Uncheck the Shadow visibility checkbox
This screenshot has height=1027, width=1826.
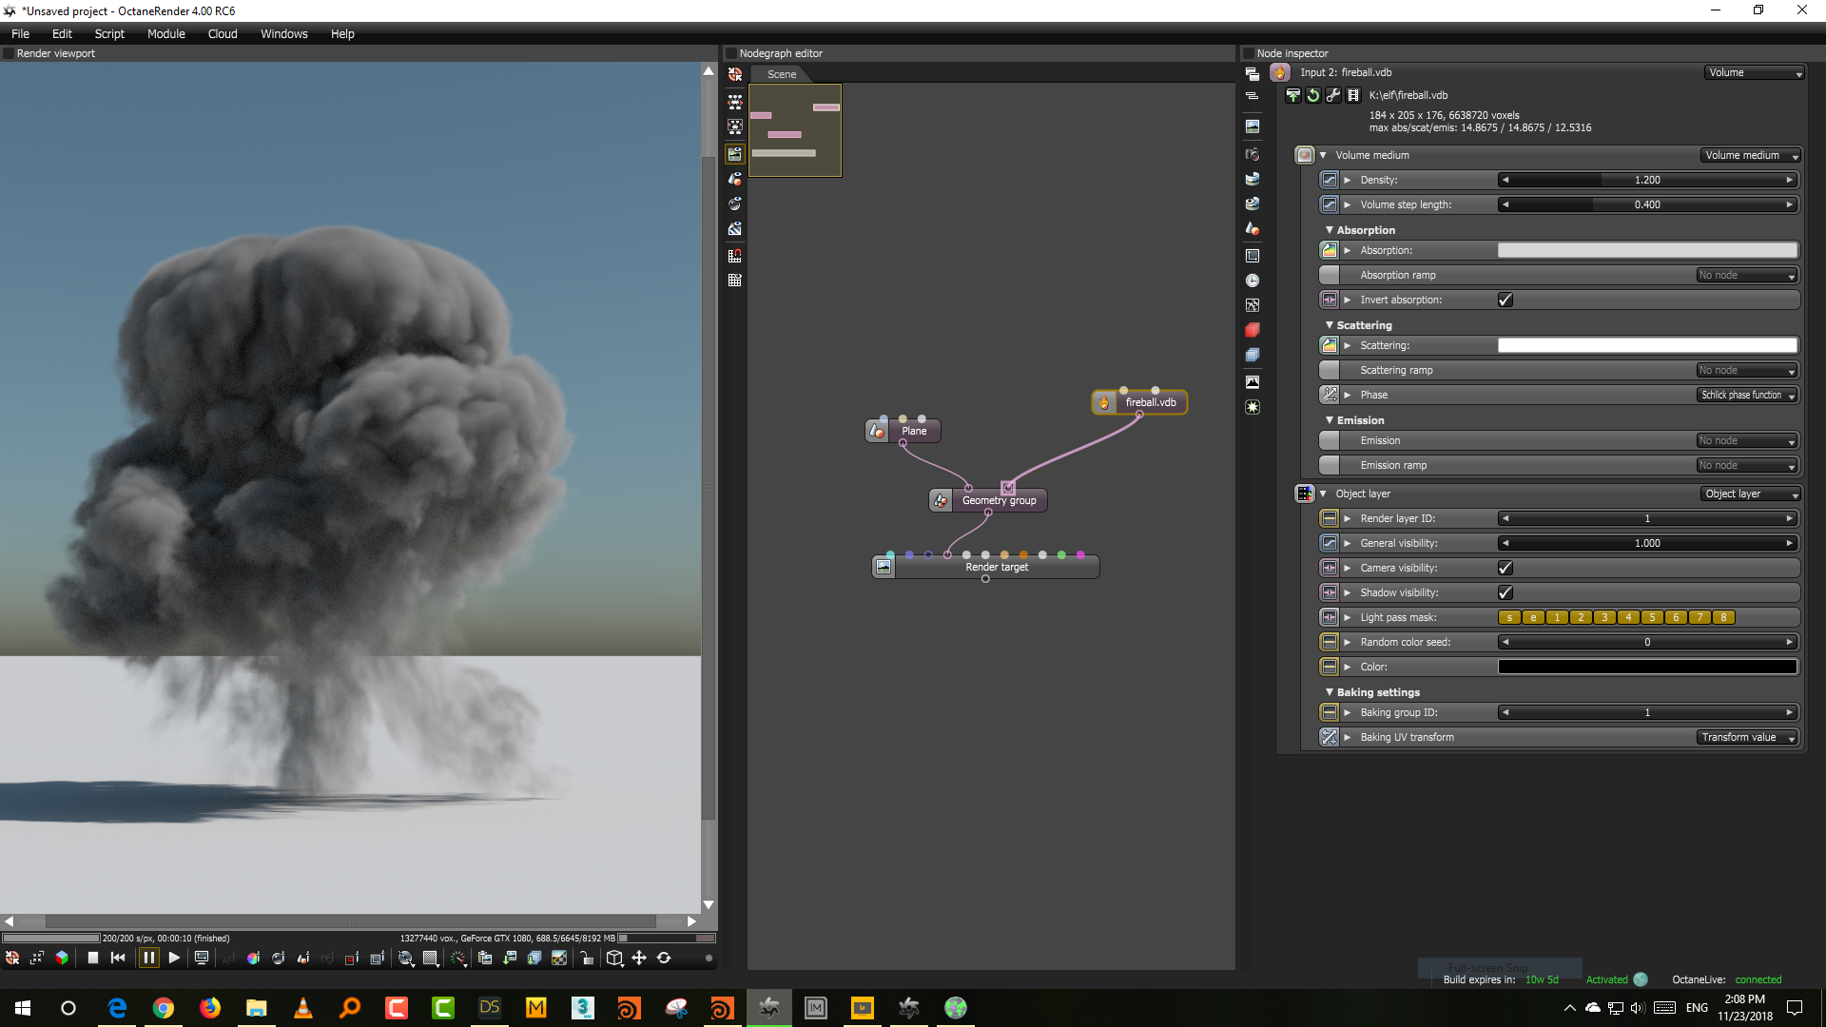(1505, 593)
